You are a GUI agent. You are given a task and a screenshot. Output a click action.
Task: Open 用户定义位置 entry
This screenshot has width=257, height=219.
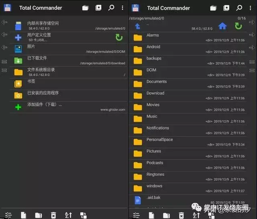pos(69,37)
